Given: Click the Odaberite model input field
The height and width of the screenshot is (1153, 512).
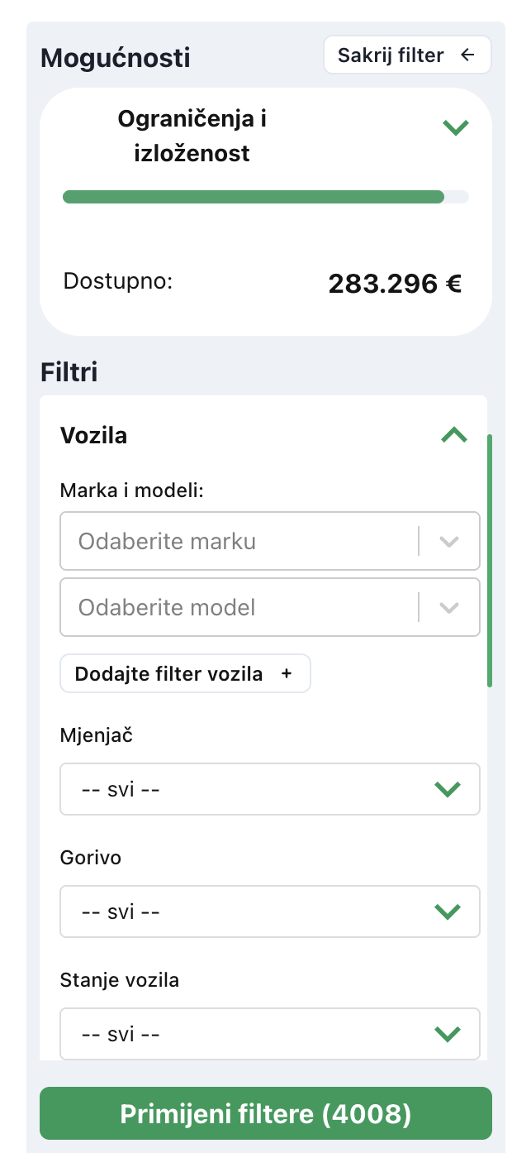Looking at the screenshot, I should (231, 608).
